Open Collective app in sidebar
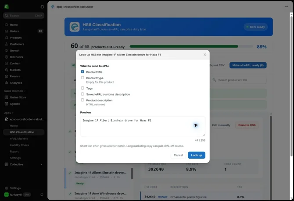 16,164
